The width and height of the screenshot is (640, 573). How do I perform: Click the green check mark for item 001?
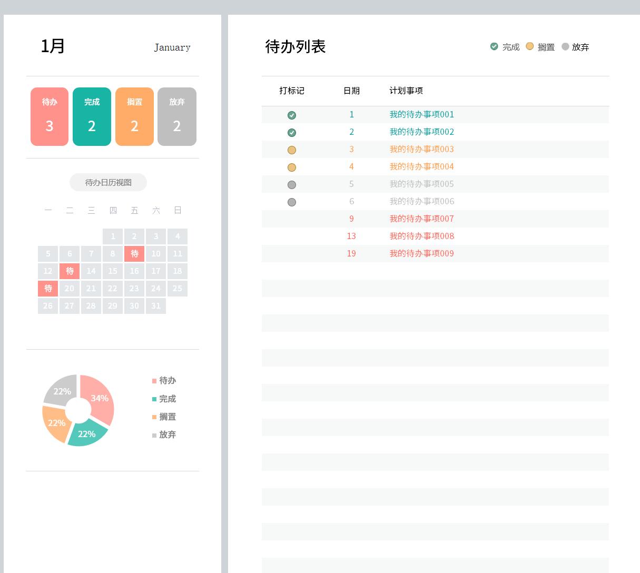pyautogui.click(x=292, y=115)
